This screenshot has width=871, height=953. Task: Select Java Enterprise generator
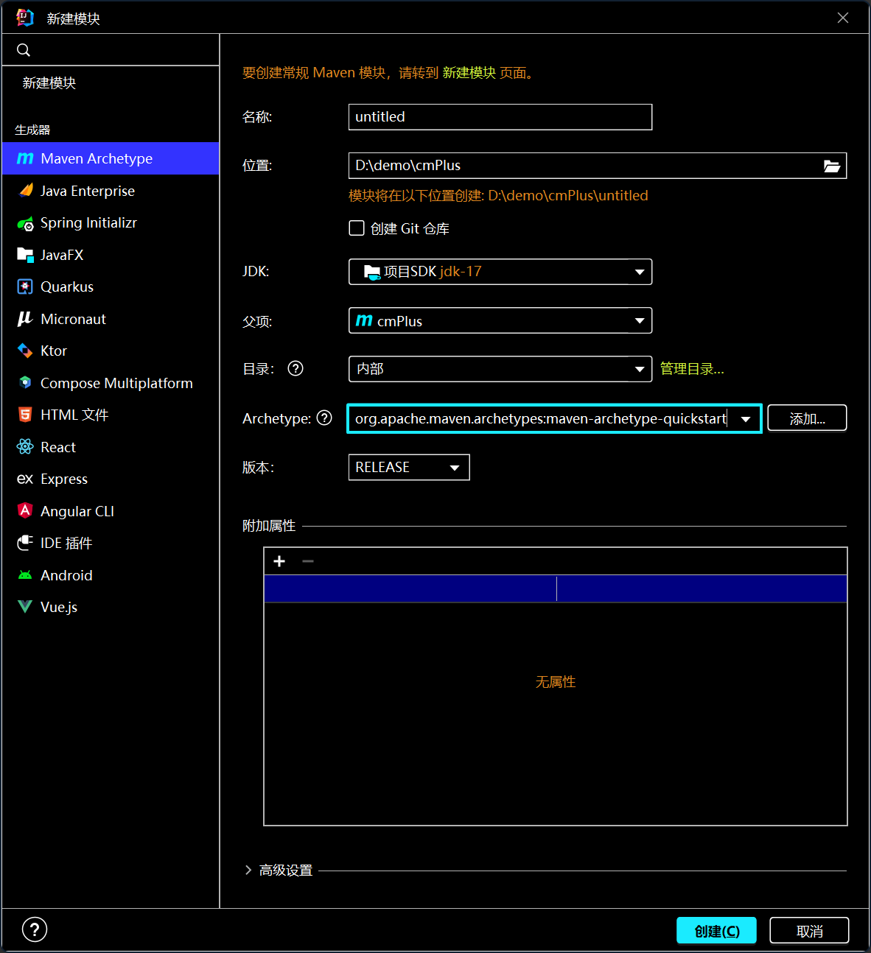click(111, 191)
